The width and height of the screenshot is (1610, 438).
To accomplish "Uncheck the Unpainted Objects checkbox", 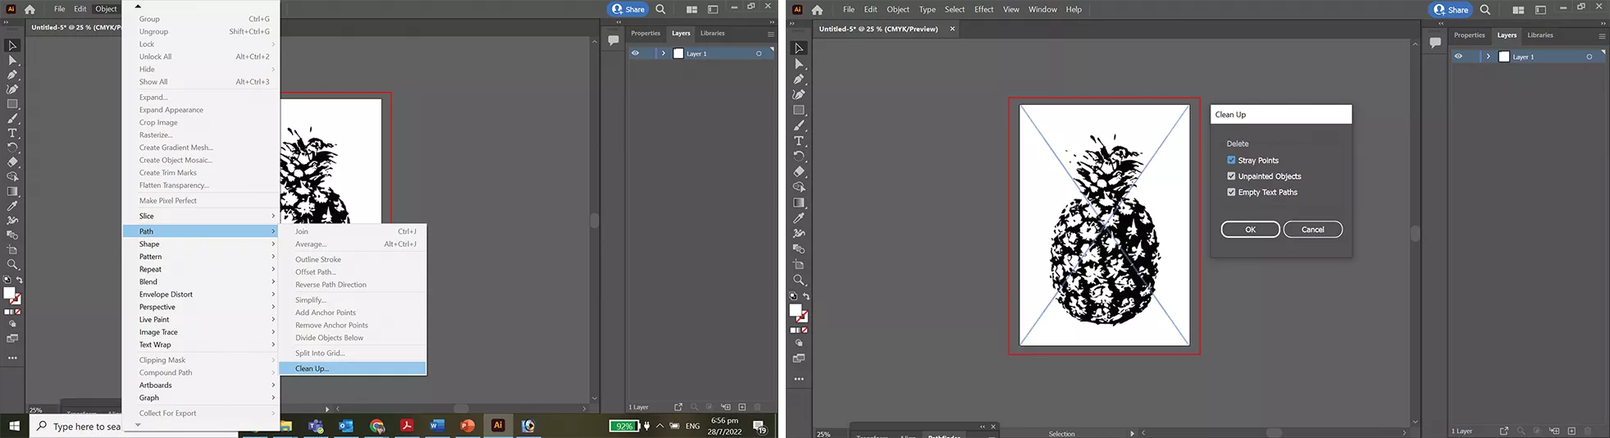I will pyautogui.click(x=1231, y=176).
